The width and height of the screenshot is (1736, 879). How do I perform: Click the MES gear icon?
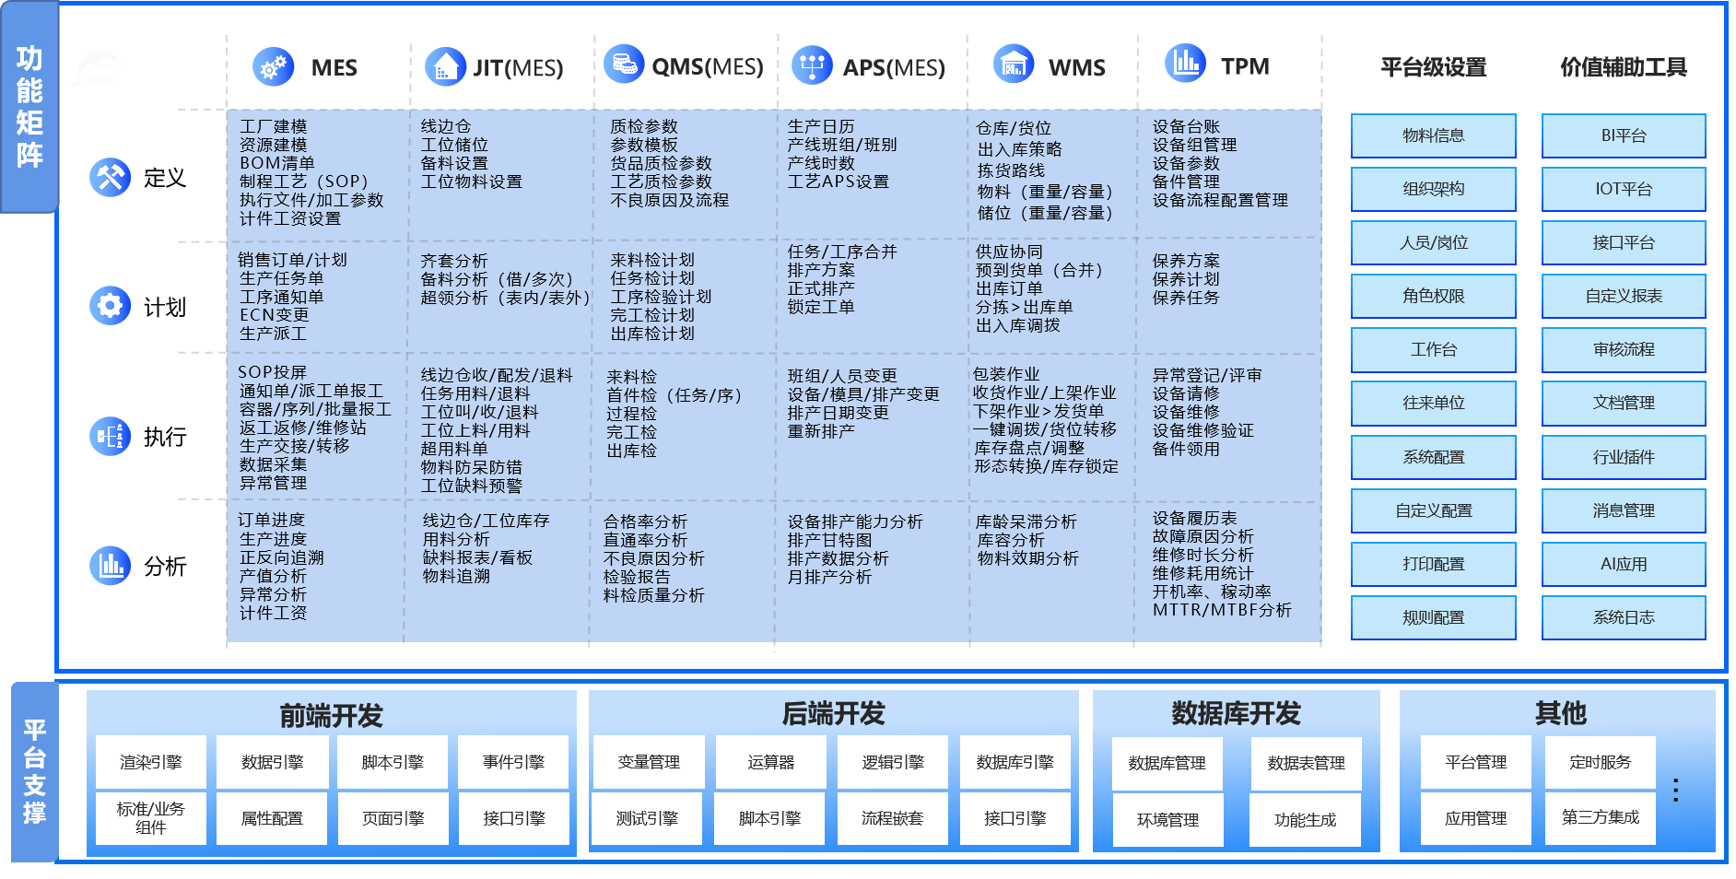[273, 67]
